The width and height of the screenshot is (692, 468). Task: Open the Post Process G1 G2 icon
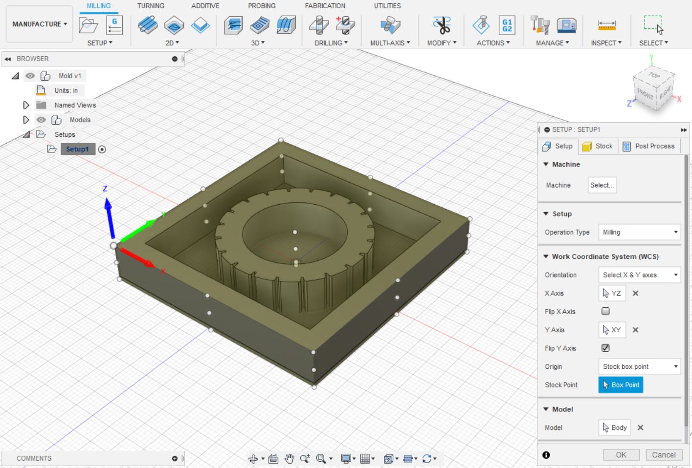[507, 25]
